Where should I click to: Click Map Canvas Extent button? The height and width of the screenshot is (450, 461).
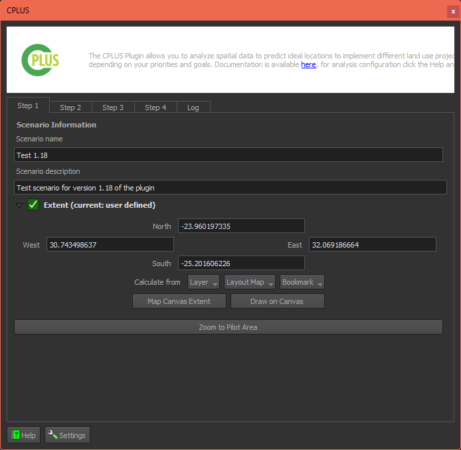pyautogui.click(x=179, y=301)
